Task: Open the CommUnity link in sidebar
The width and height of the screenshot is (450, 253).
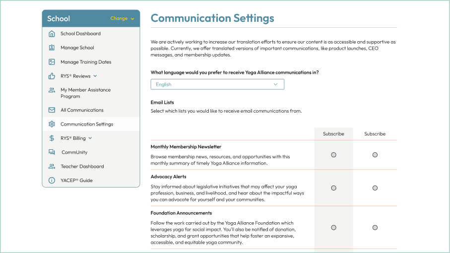Action: coord(74,152)
